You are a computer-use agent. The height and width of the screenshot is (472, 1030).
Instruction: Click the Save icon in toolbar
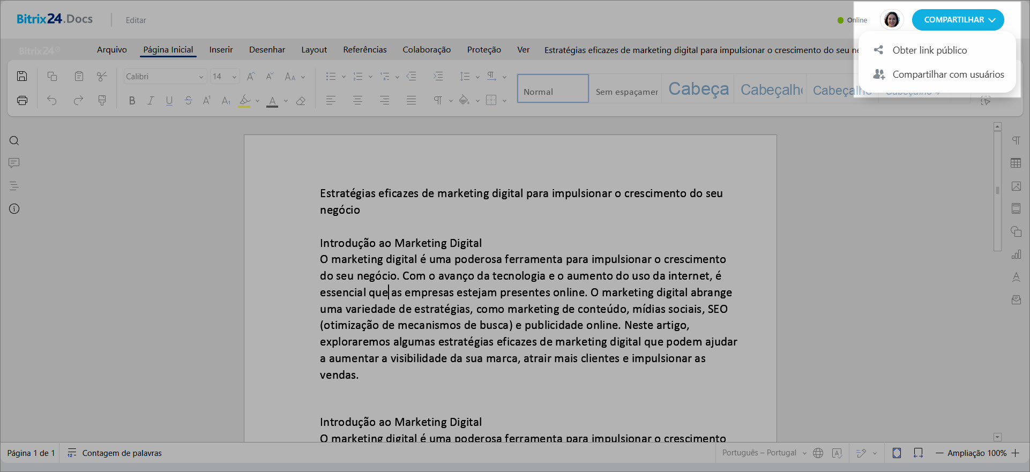point(22,76)
